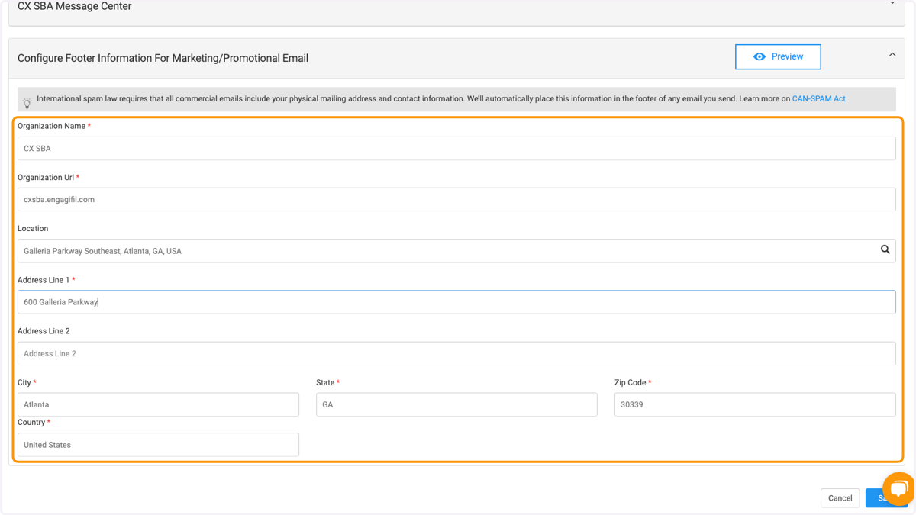916x515 pixels.
Task: Click the Organization Name label text
Action: point(51,126)
